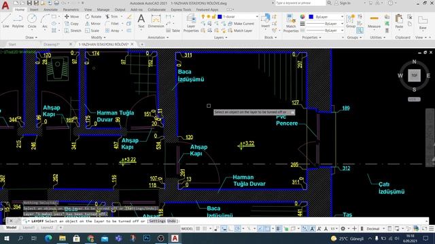Click the Group tool
The width and height of the screenshot is (435, 244).
coord(351,21)
